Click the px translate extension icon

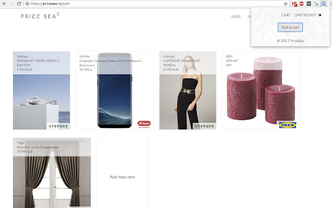(316, 4)
